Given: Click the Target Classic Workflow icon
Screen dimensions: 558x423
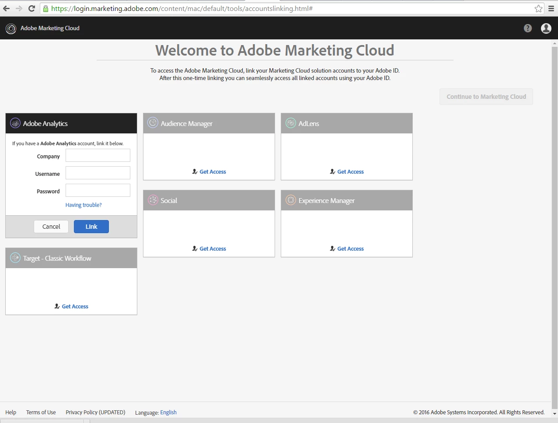Looking at the screenshot, I should point(15,258).
